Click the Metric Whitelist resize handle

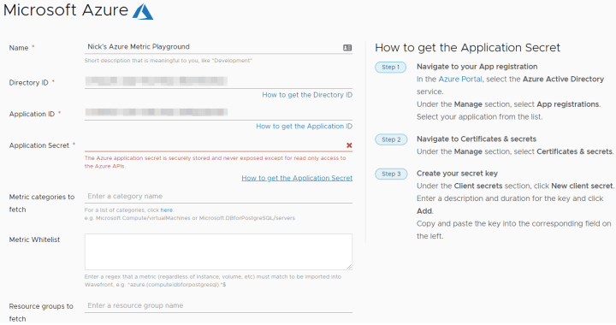pyautogui.click(x=349, y=267)
